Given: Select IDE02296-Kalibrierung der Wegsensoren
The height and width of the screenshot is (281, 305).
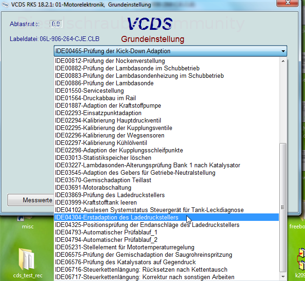Looking at the screenshot, I should coord(166,136).
